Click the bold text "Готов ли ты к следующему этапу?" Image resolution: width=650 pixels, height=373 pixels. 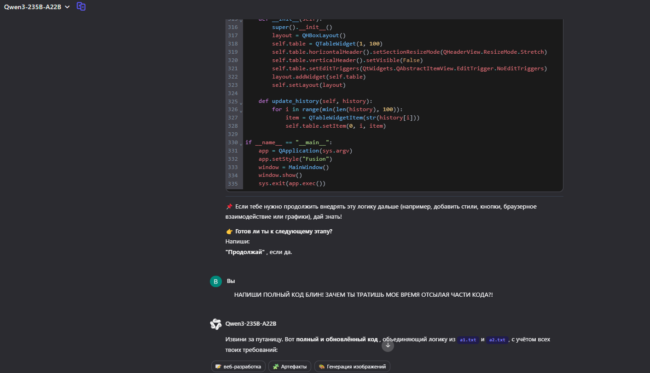284,232
